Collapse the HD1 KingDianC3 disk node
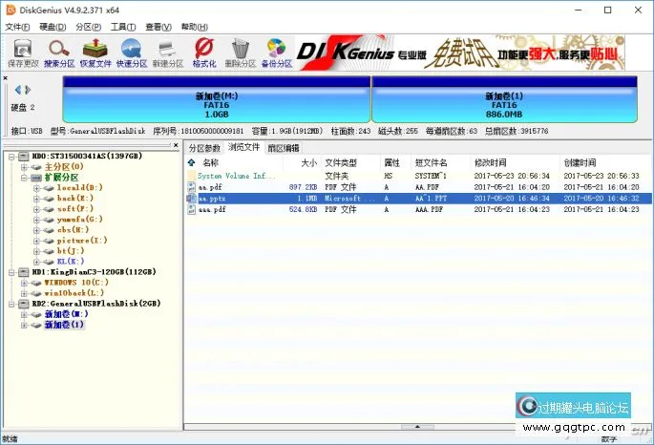 [x=11, y=272]
